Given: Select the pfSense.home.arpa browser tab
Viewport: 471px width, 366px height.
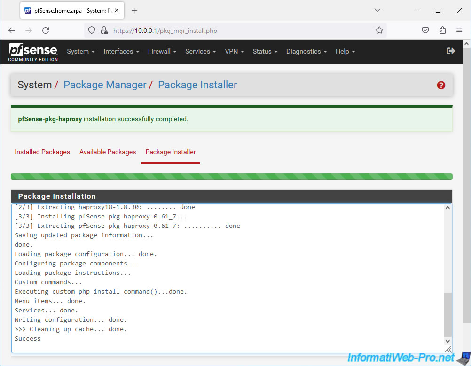Looking at the screenshot, I should click(72, 10).
